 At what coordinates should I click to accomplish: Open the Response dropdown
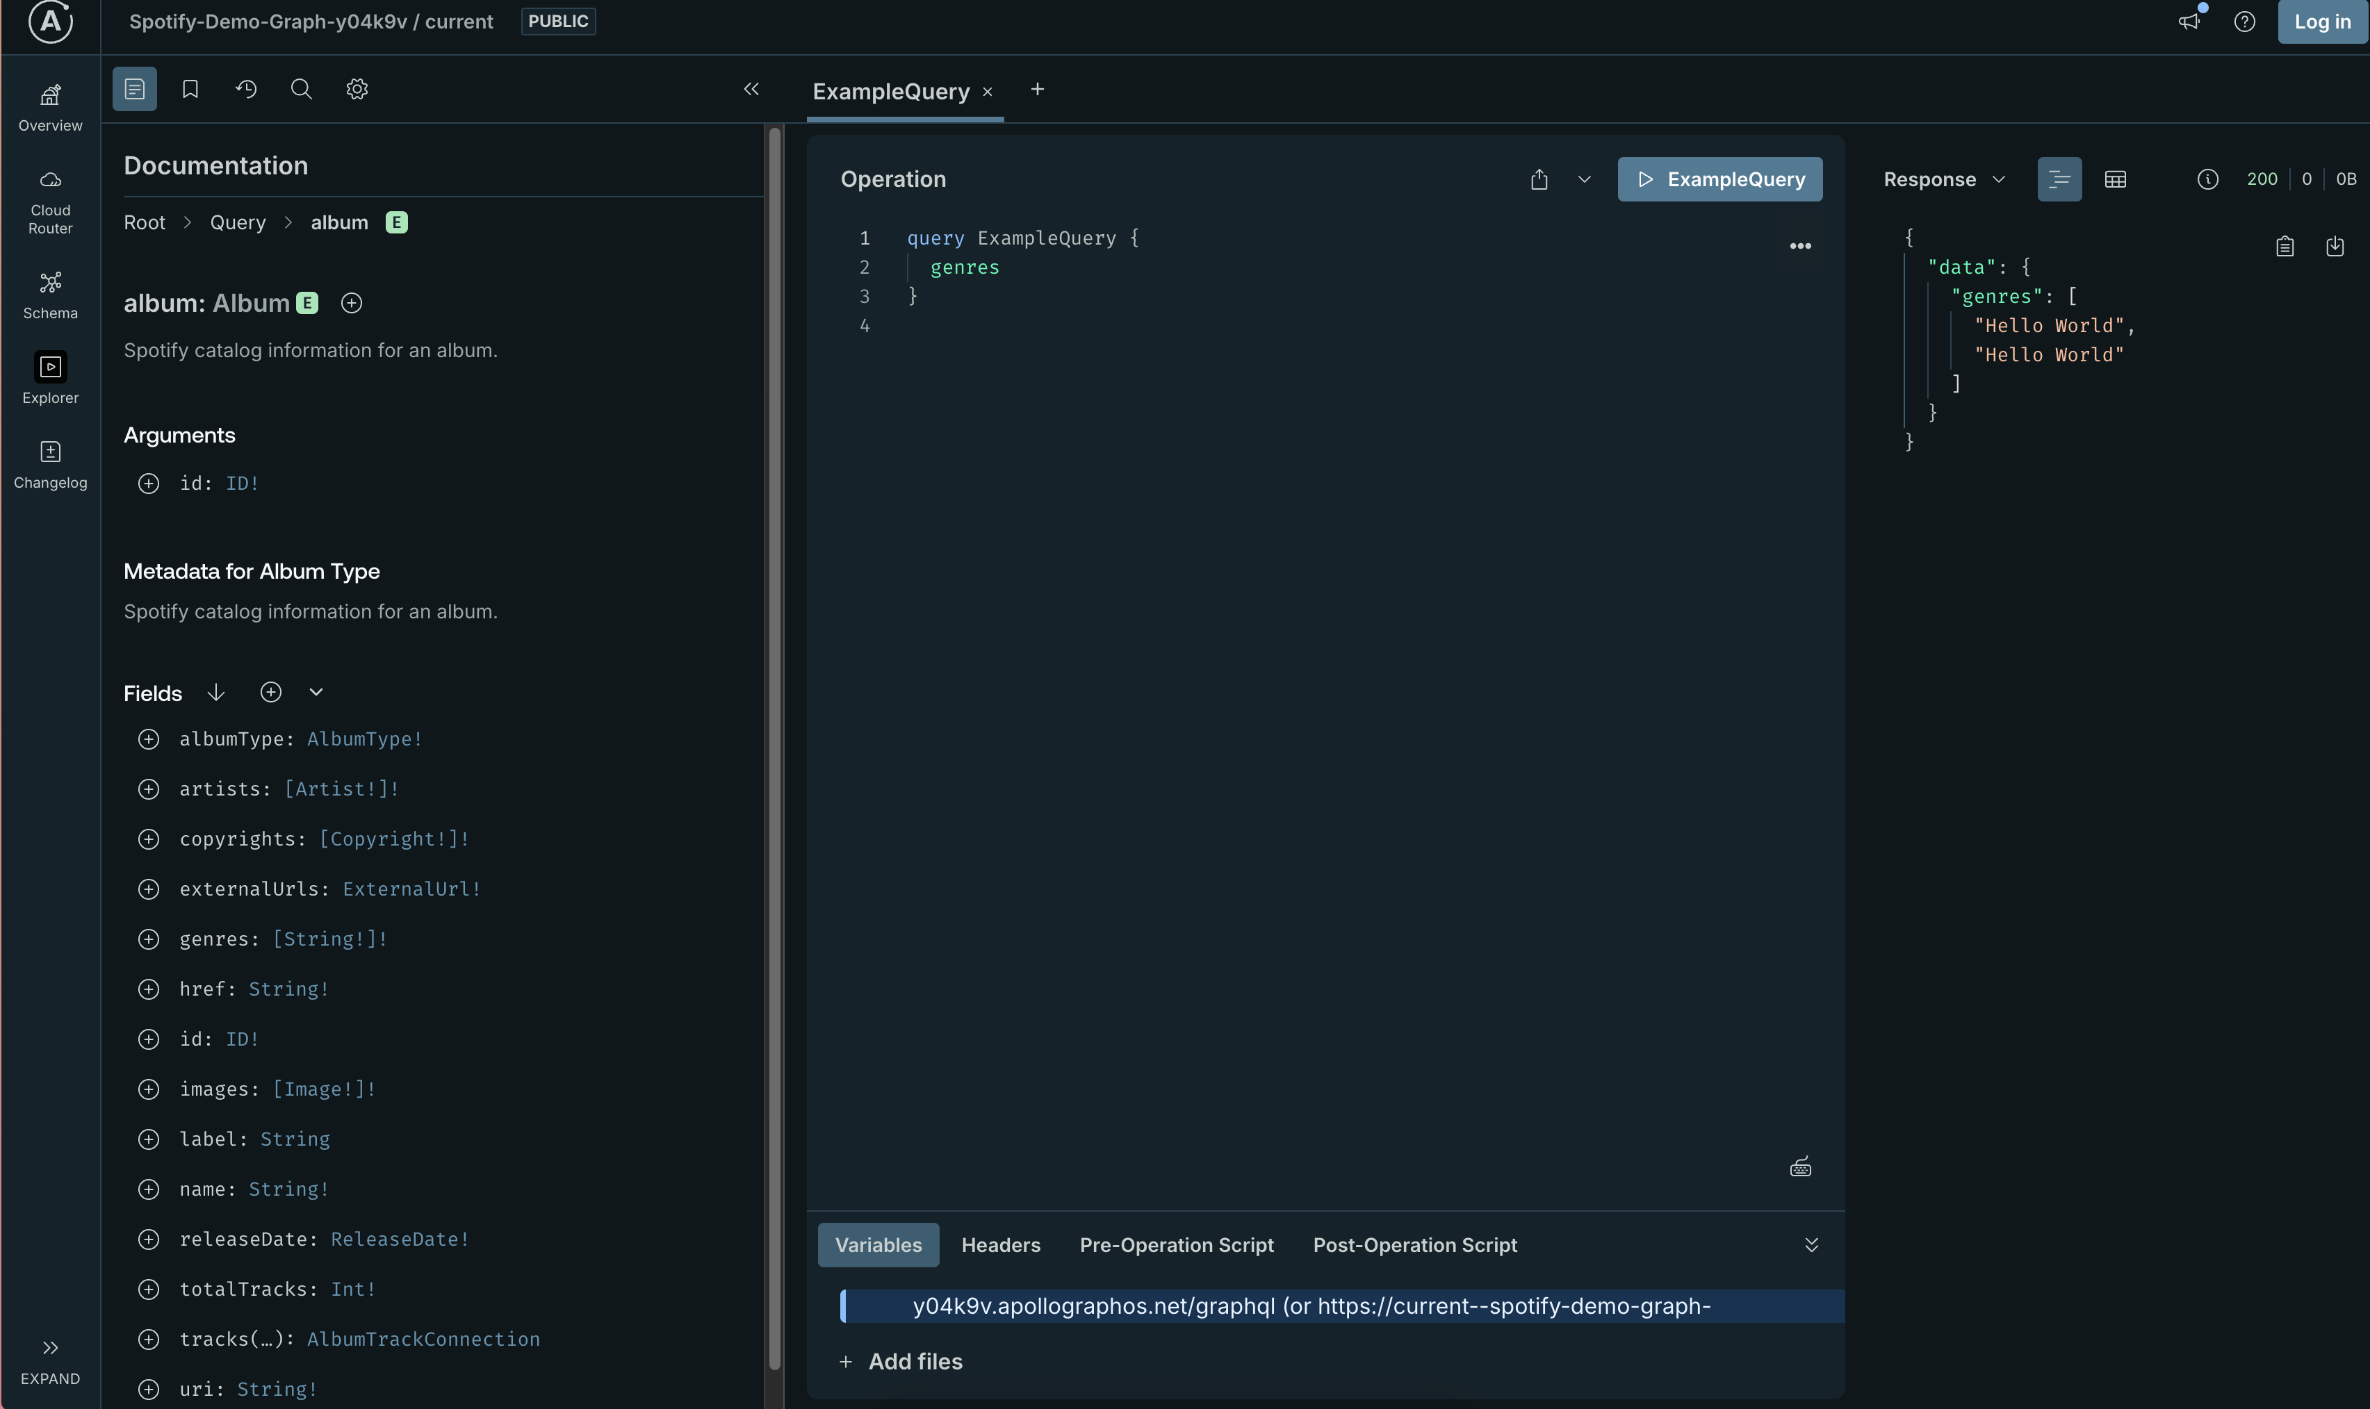click(x=1944, y=179)
